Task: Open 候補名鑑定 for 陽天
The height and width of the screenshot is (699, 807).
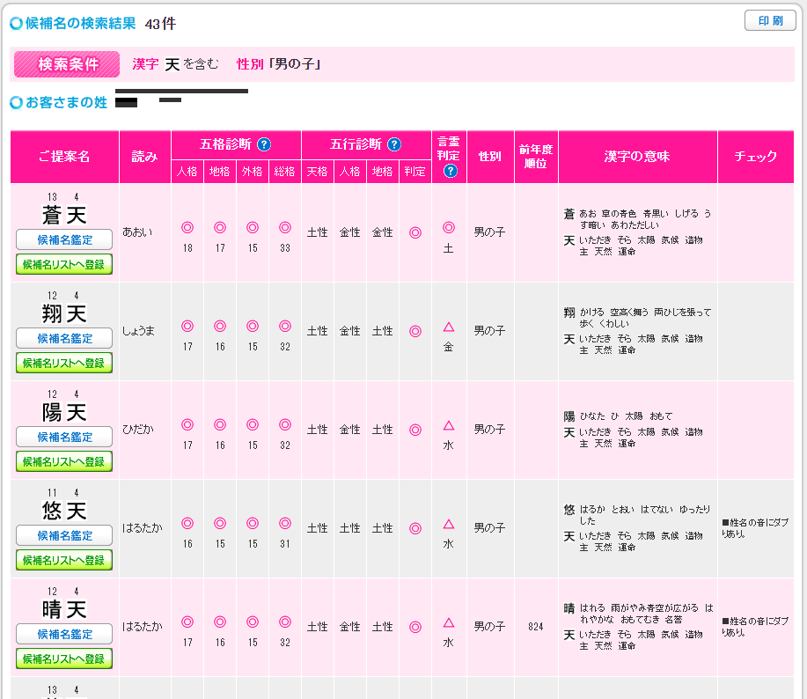Action: pos(64,437)
